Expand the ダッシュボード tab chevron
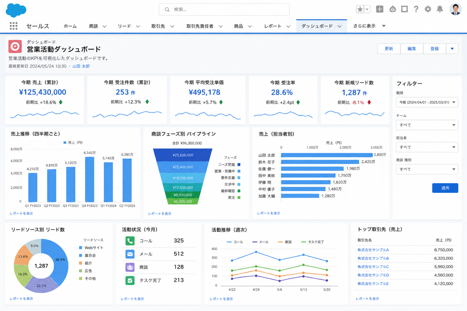Viewport: 467px width, 311px height. pos(340,26)
